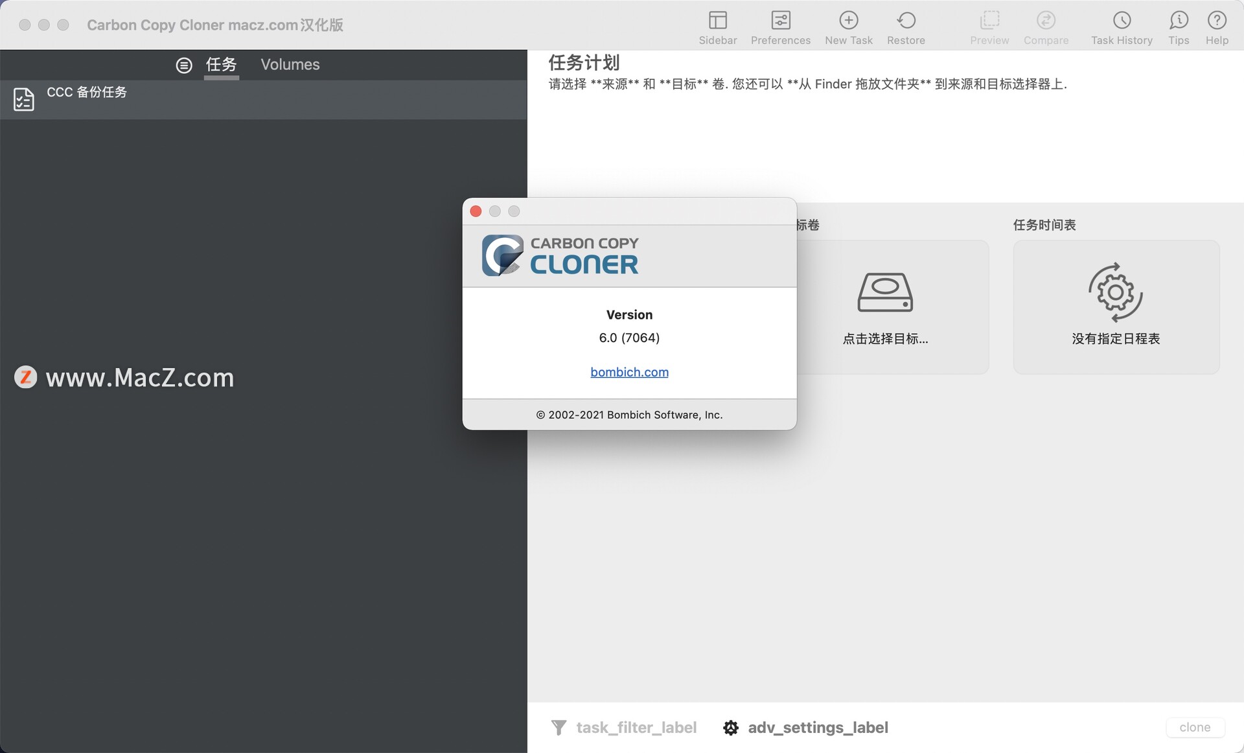Click the Carbon Copy Cloner logo in About dialog
Image resolution: width=1244 pixels, height=753 pixels.
[x=560, y=255]
